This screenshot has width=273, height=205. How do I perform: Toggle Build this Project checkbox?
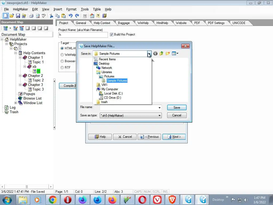111,34
